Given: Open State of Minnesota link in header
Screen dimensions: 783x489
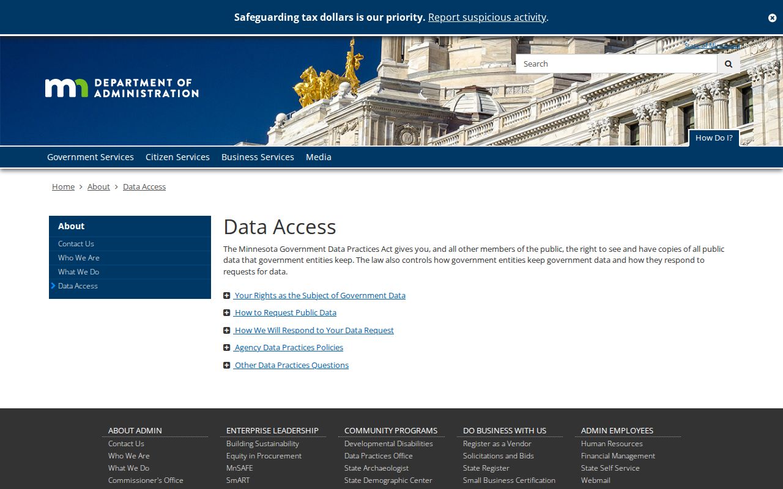Looking at the screenshot, I should click(712, 46).
